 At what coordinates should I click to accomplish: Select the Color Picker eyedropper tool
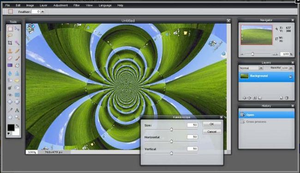coord(10,110)
